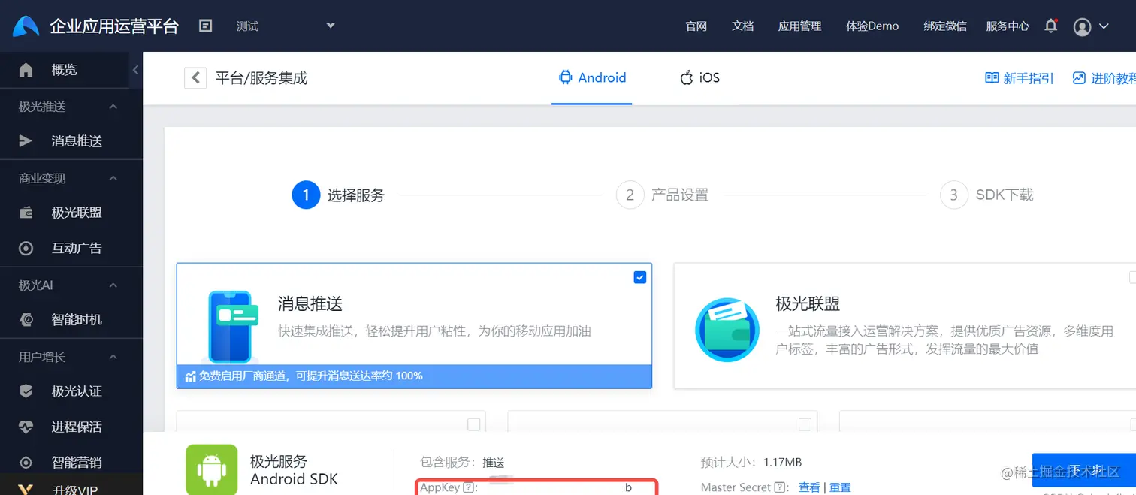The width and height of the screenshot is (1136, 495).
Task: Click the Master Secret help icon
Action: pos(779,487)
